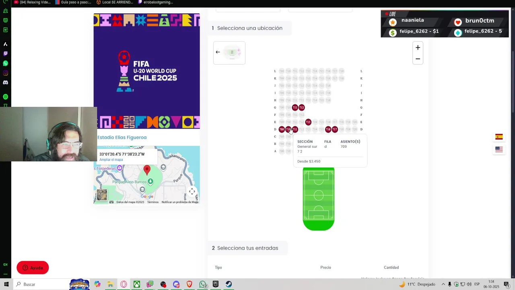Image resolution: width=515 pixels, height=290 pixels.
Task: Select seat 710 in row D
Action: coord(288,129)
